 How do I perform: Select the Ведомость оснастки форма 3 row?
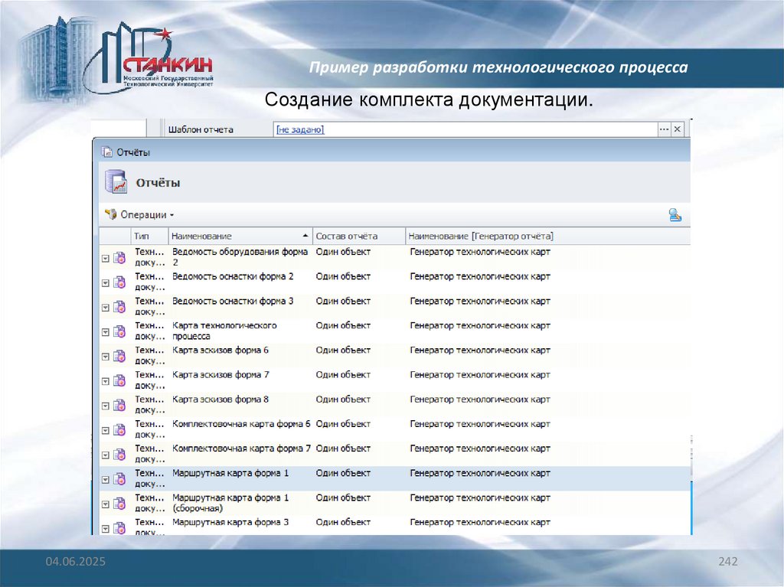click(233, 302)
